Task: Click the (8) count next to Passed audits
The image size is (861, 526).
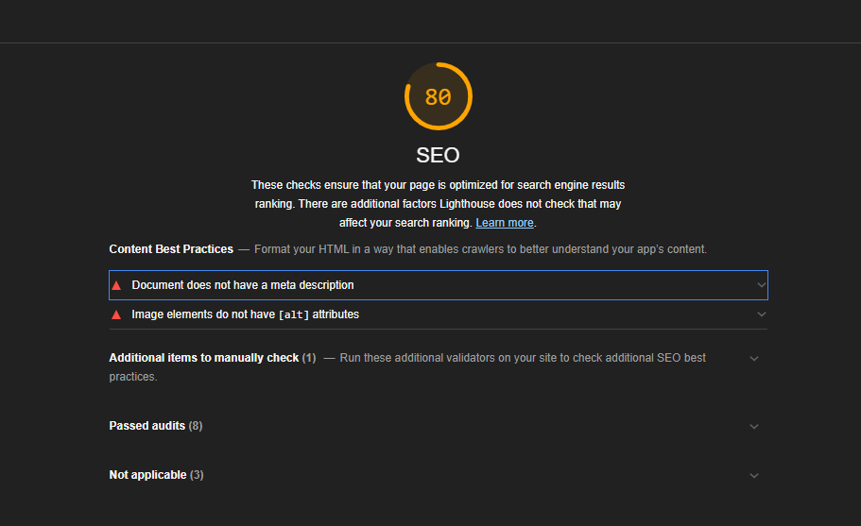Action: 196,426
